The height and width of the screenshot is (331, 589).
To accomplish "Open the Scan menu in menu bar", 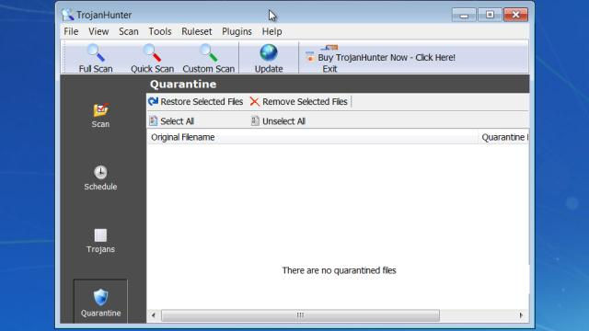I will (x=129, y=31).
